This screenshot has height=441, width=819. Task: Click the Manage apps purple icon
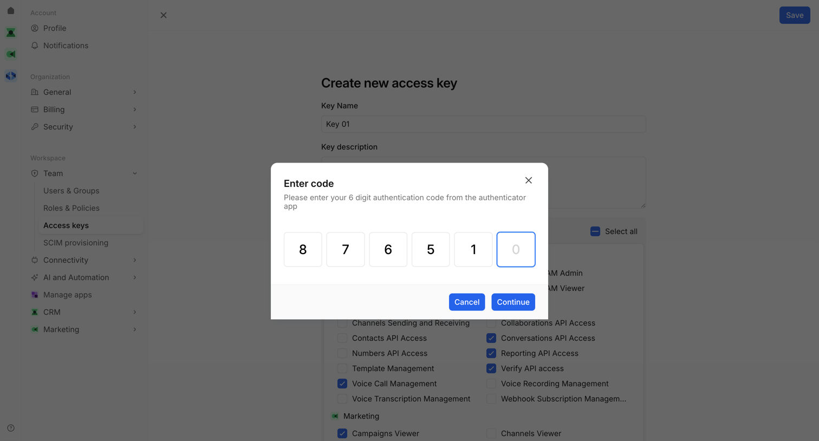[x=35, y=295]
